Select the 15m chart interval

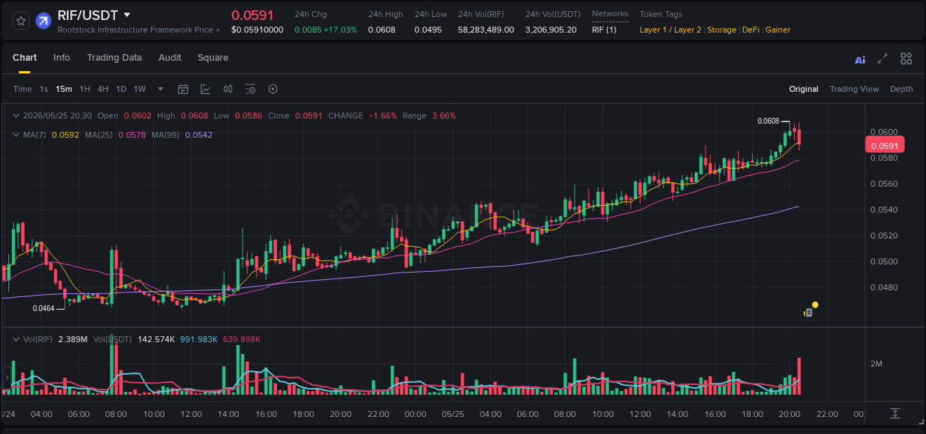[x=64, y=89]
